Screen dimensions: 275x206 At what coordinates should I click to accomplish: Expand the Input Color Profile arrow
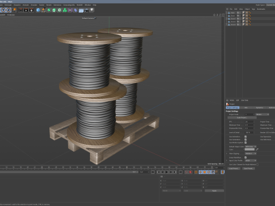point(227,161)
